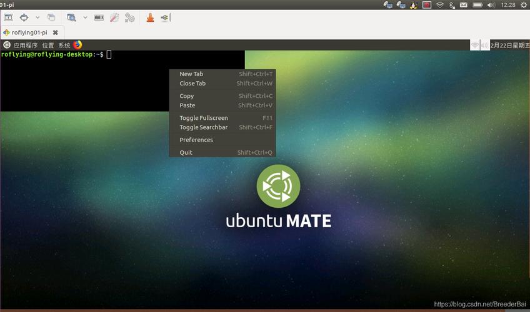Click the Remmina tray icon beside Tux
Screen dimensions: 530x312
pyautogui.click(x=401, y=5)
